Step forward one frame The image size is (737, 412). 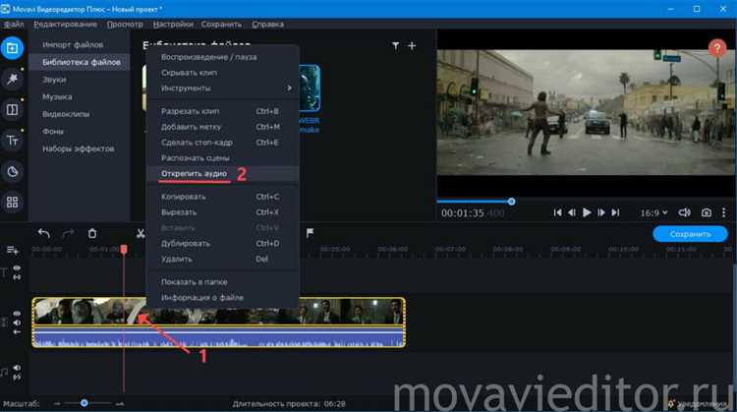coord(601,212)
